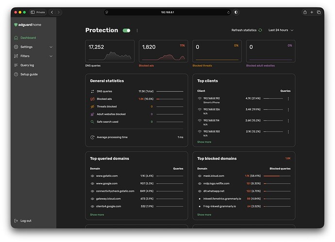Open a new browser tab
Viewport: 335px width, 242px height.
[312, 13]
